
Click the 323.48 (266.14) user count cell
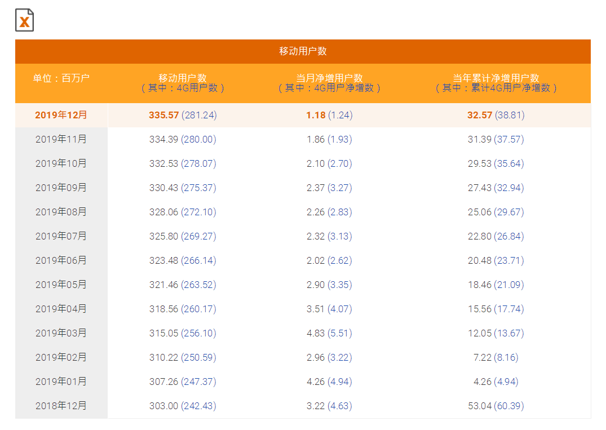(x=183, y=260)
